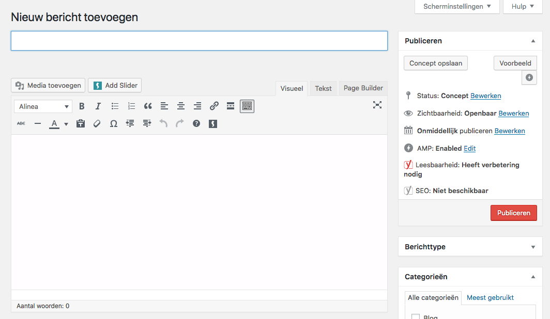Insert the Read More tag

point(231,106)
